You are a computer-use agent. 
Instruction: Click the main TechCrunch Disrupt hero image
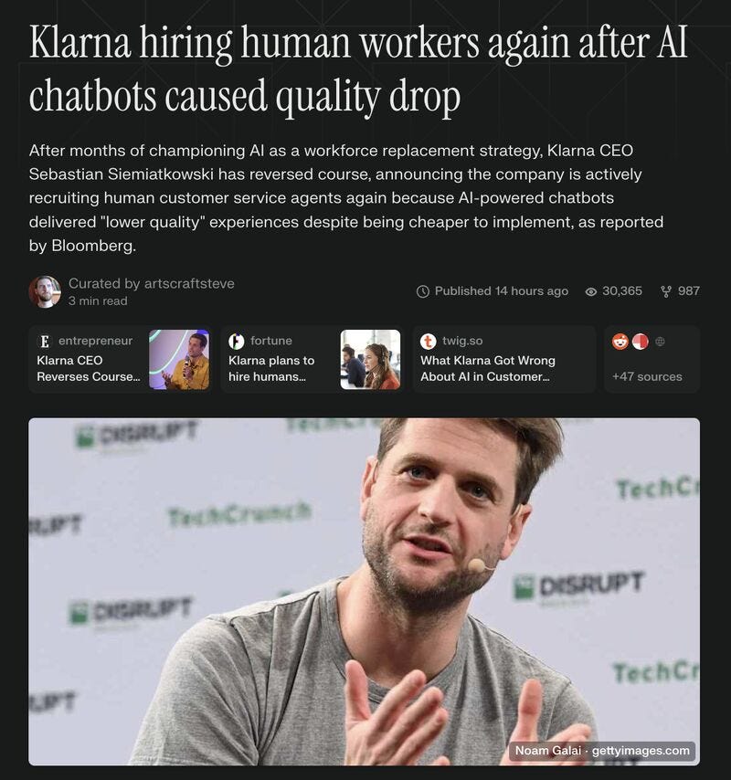(364, 592)
